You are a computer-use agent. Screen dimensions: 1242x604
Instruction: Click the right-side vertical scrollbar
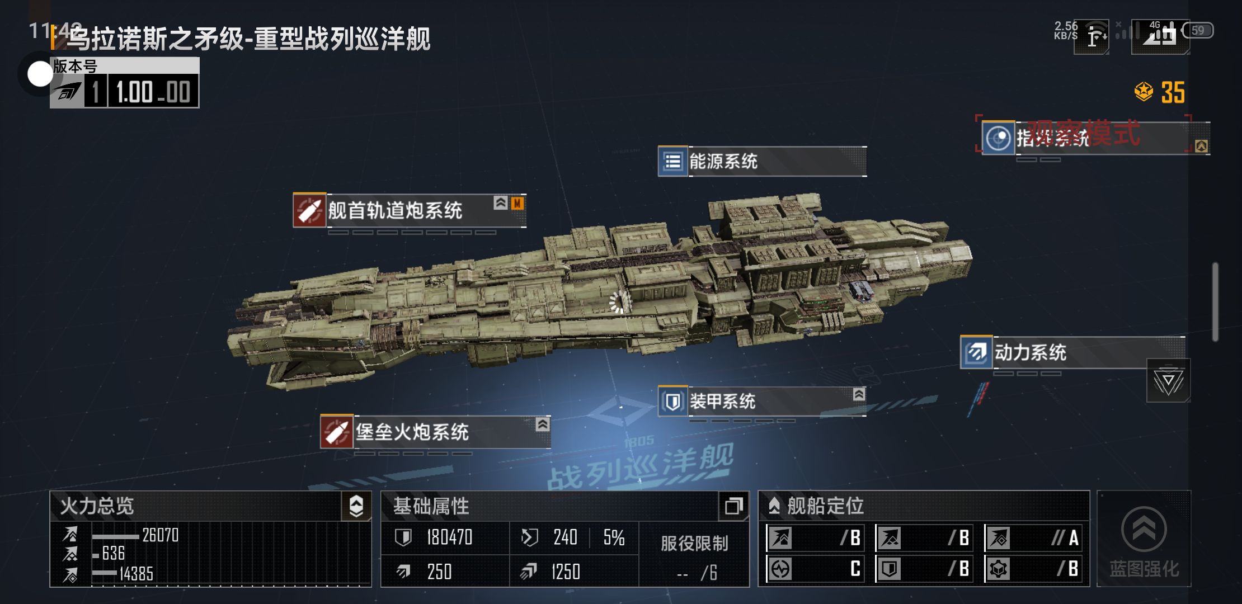point(1215,302)
